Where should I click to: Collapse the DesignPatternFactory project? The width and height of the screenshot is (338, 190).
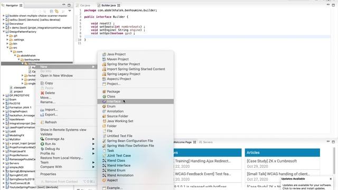tap(4, 32)
